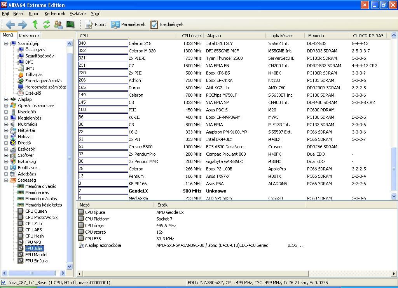
Task: Select the GeodeLX result row
Action: [234, 191]
